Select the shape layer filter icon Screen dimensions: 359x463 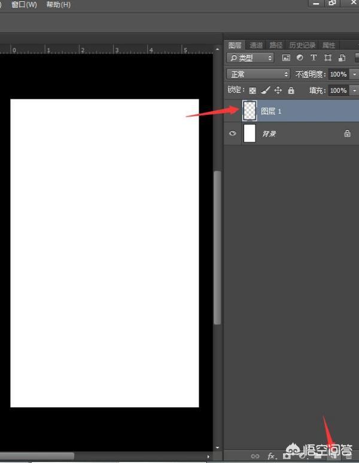[x=328, y=58]
